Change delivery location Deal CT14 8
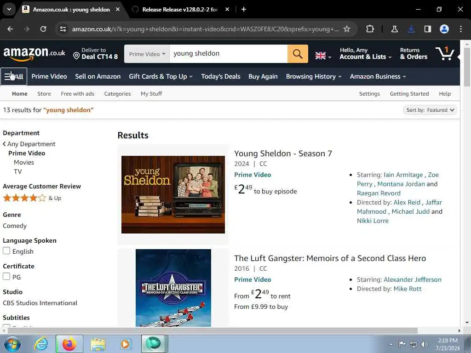The width and height of the screenshot is (471, 353). tap(96, 53)
